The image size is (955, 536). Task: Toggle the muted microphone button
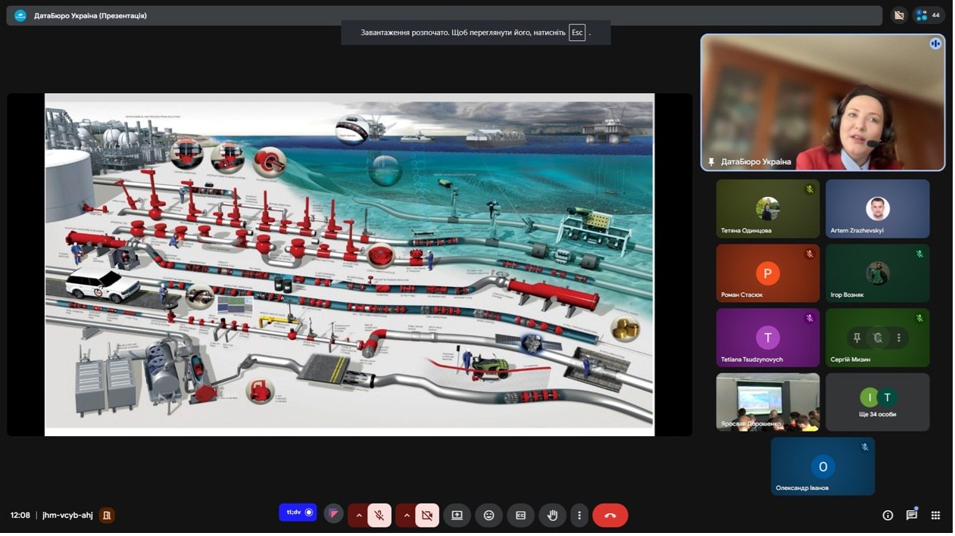[379, 516]
